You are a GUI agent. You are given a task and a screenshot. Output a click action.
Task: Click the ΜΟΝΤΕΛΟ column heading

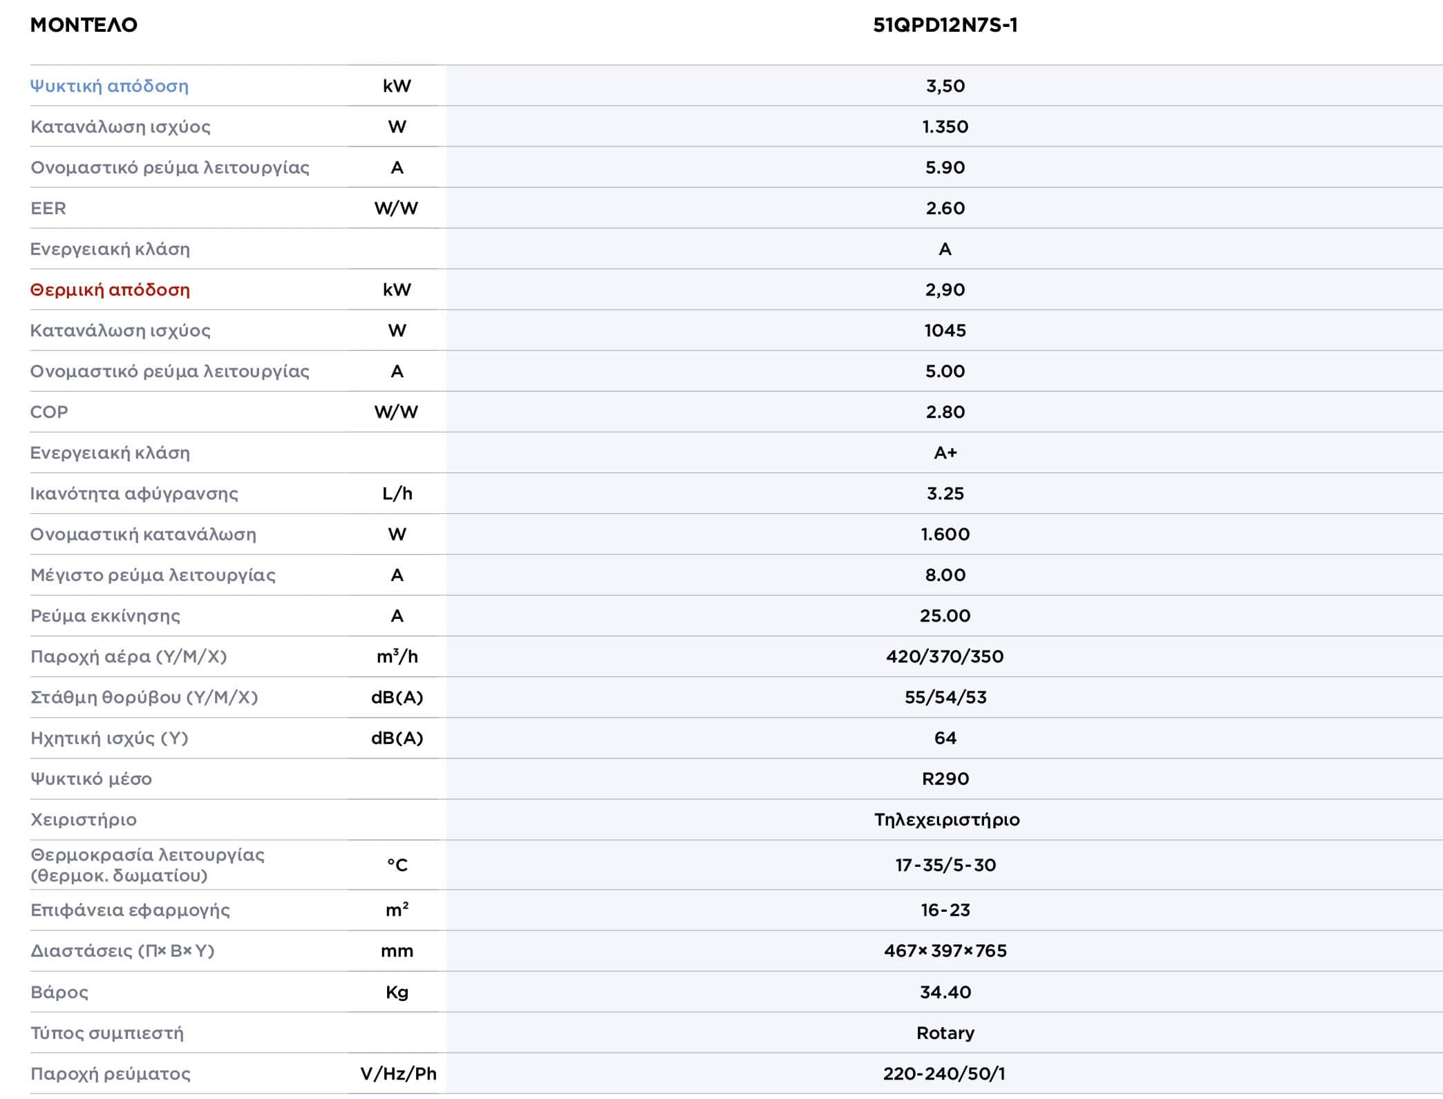click(x=84, y=26)
